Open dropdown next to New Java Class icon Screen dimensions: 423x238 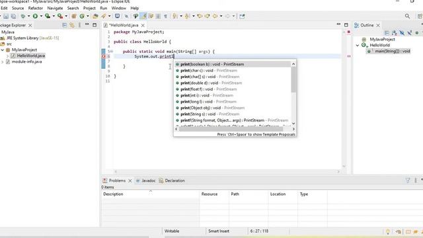[88, 16]
